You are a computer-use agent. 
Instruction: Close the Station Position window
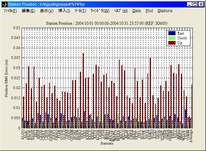(201, 4)
